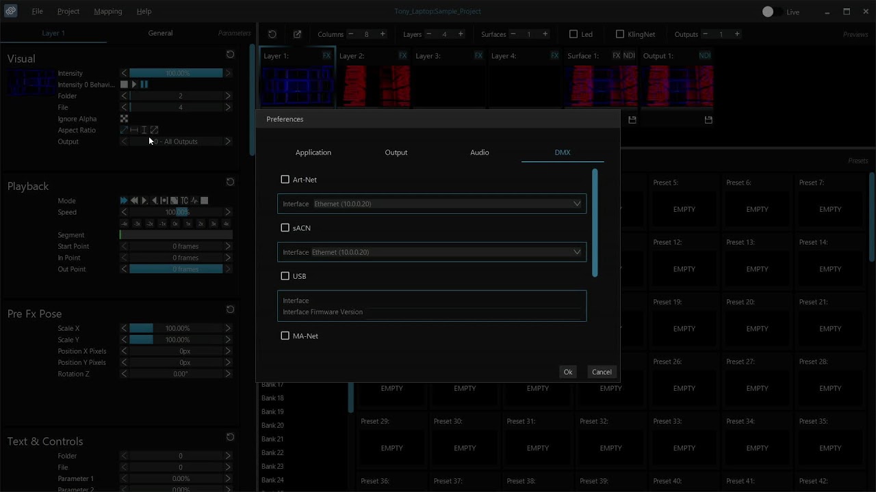The image size is (876, 492).
Task: Set speed multiplier to -4x
Action: 124,223
